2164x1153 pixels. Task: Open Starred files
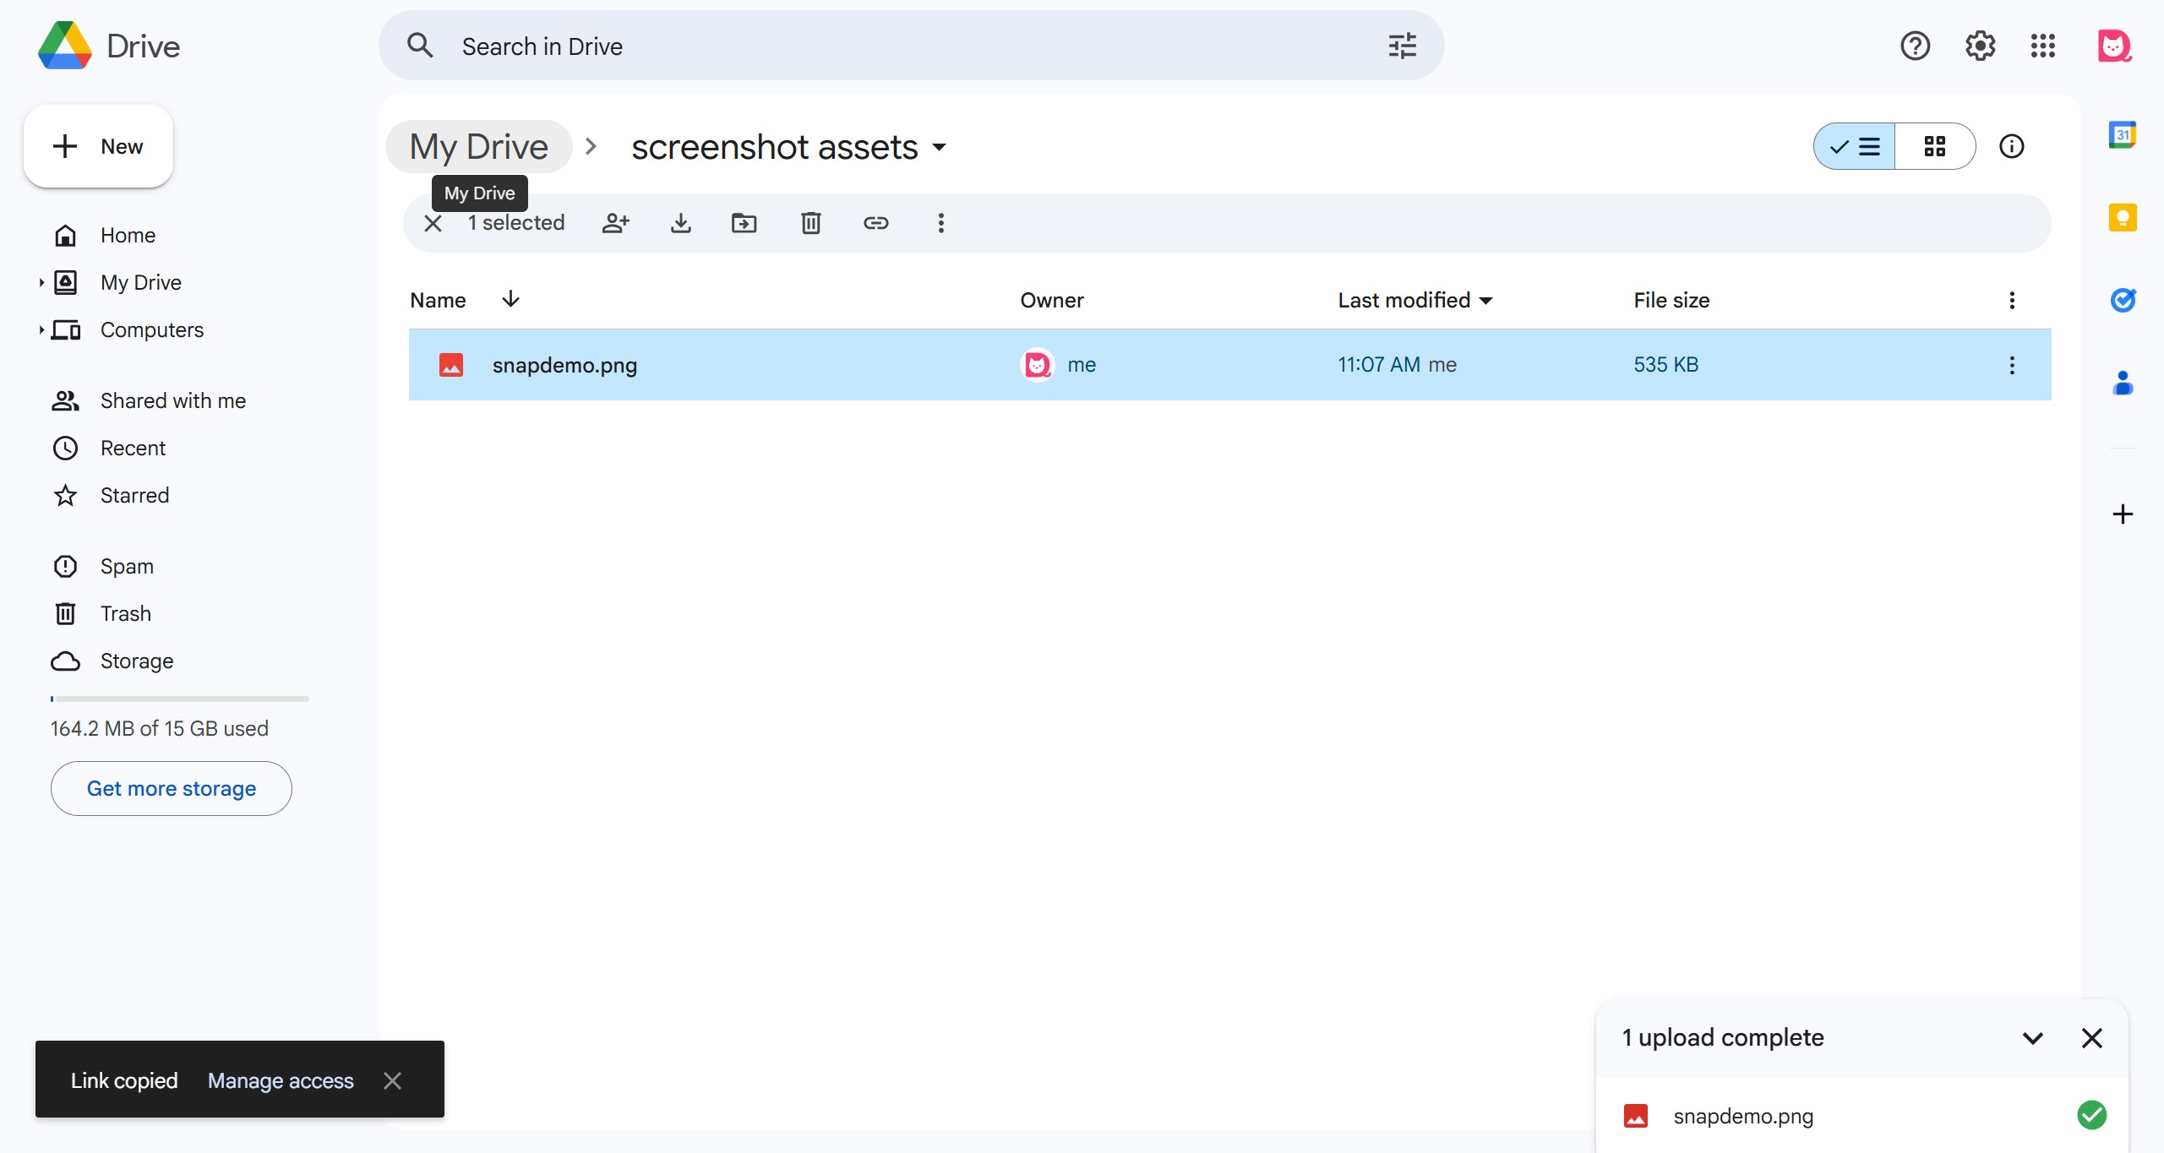click(134, 495)
